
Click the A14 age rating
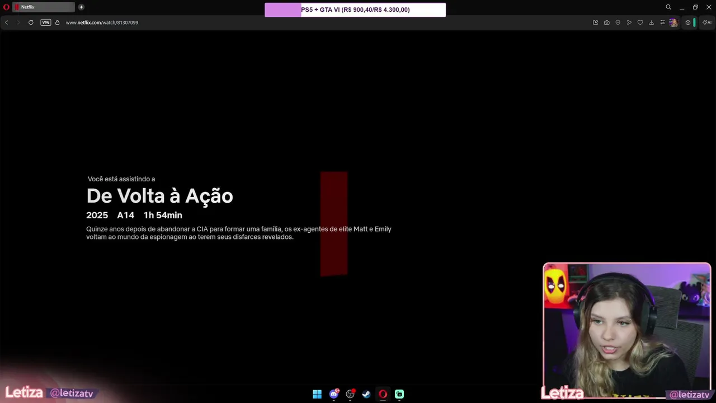[125, 215]
